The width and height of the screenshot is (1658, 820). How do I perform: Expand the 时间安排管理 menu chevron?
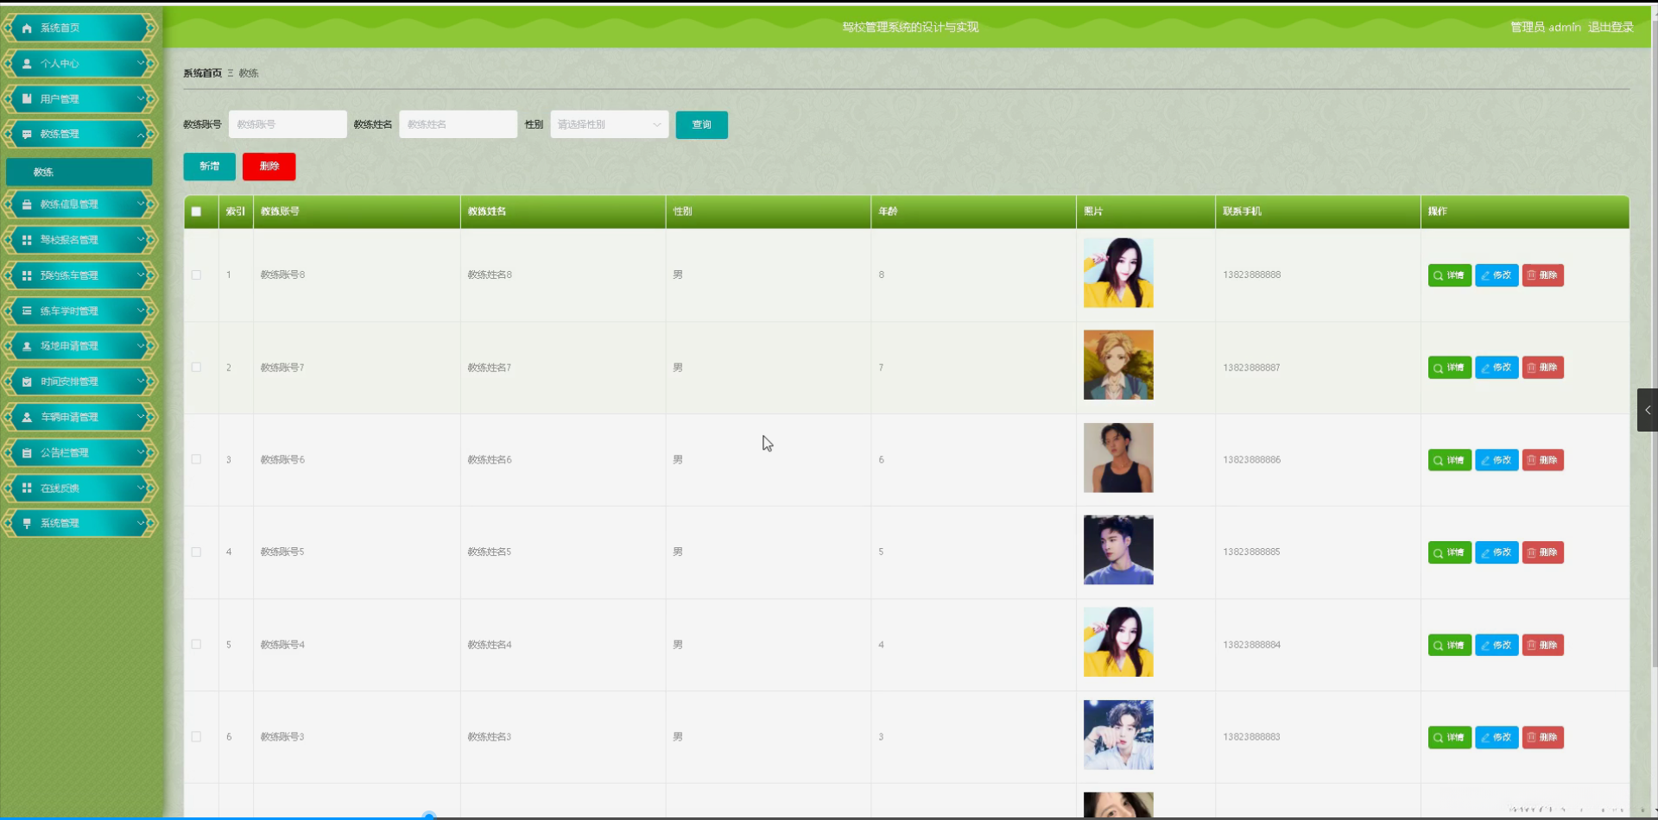(x=141, y=382)
